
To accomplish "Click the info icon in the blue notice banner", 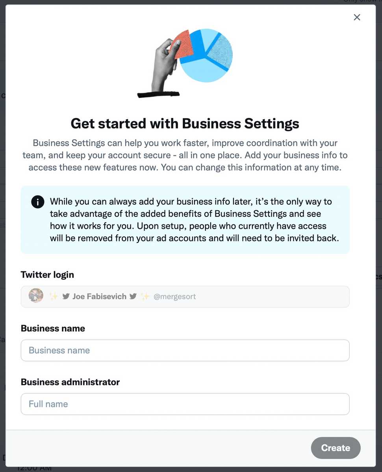I will 37,201.
